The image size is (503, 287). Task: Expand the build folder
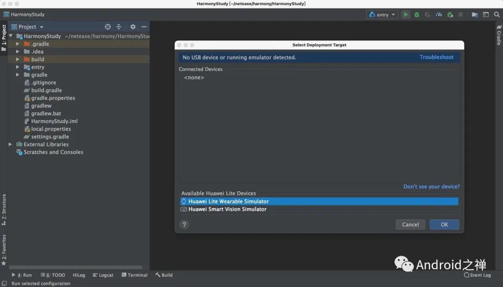click(18, 59)
